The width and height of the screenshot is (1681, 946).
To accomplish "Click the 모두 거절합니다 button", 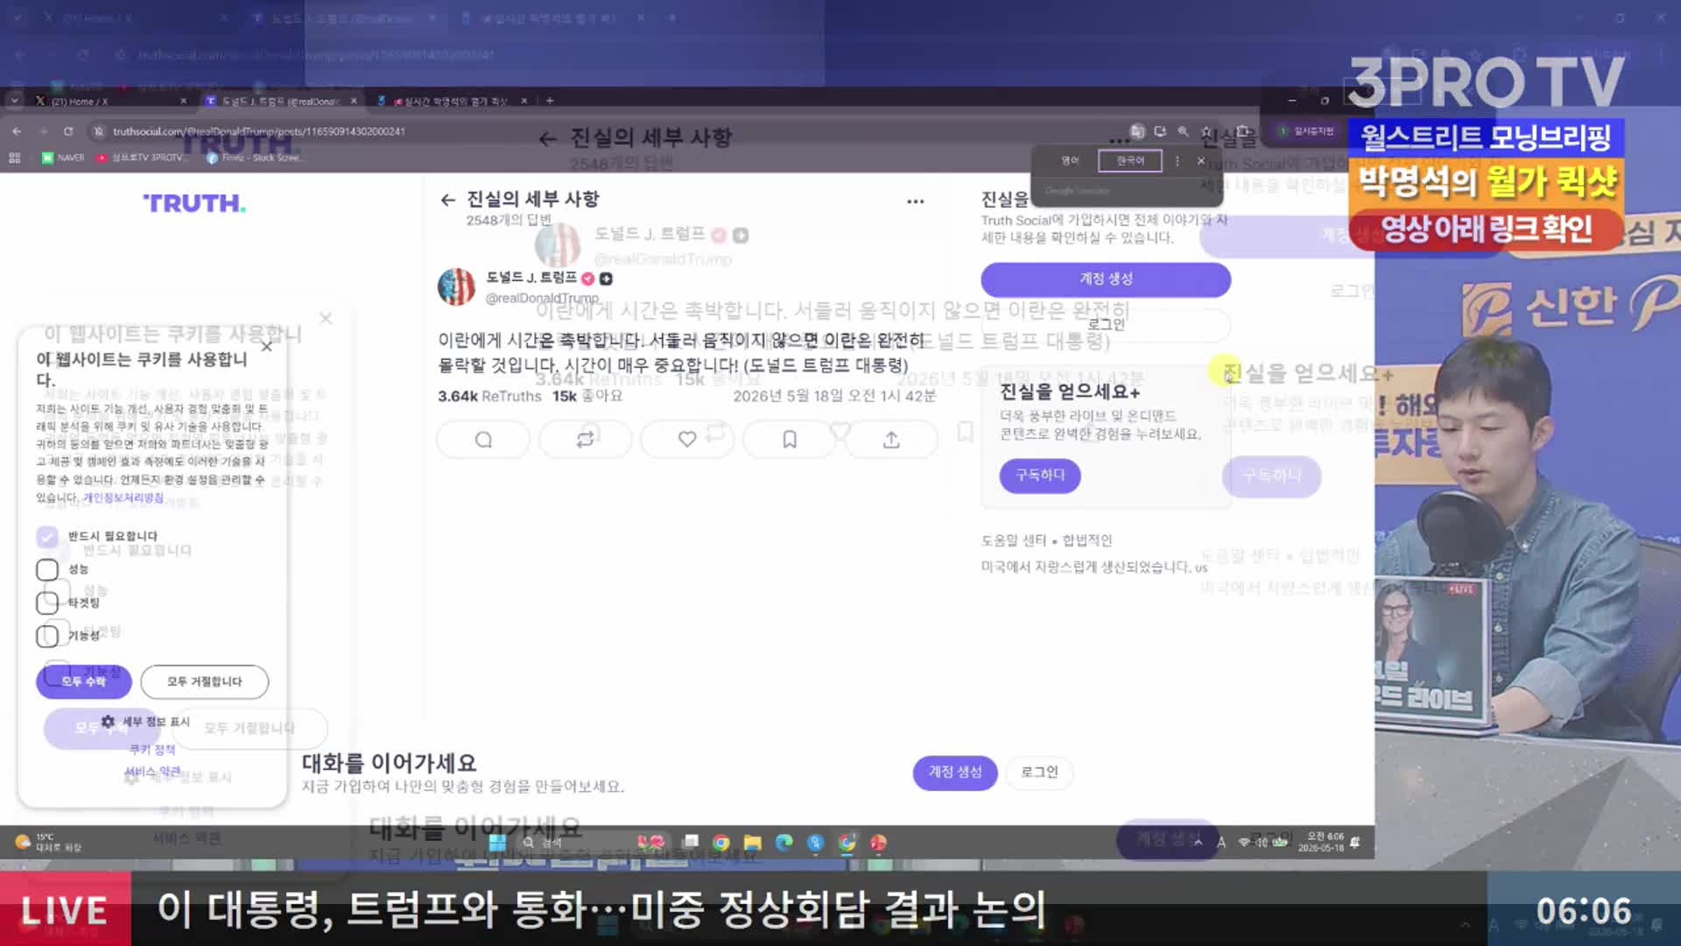I will tap(205, 681).
